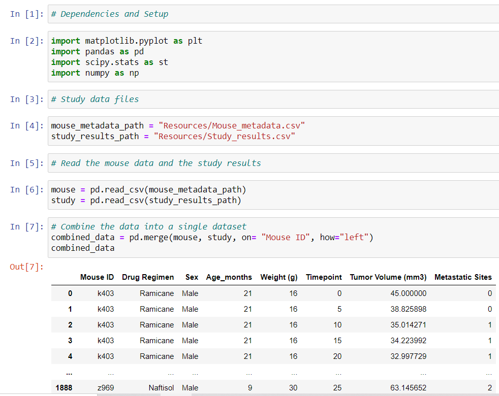Click the tumor volume value 45.000000
The image size is (499, 396).
pos(409,293)
